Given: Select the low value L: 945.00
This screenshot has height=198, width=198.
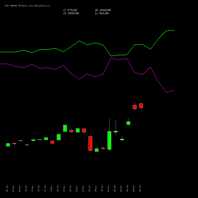Looking at the screenshot, I should [102, 13].
